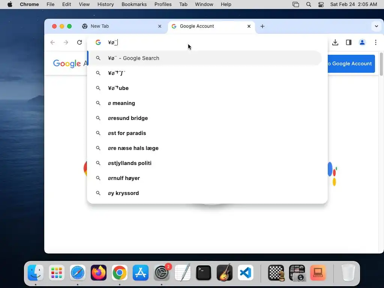Click the Chrome icon in the Dock
Viewport: 384px width, 288px height.
click(120, 273)
